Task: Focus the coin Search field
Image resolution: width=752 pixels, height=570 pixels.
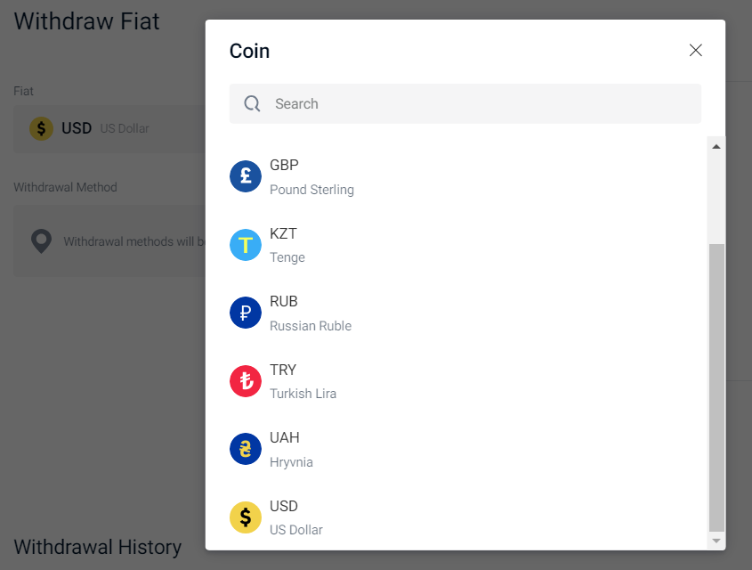Action: [x=465, y=103]
